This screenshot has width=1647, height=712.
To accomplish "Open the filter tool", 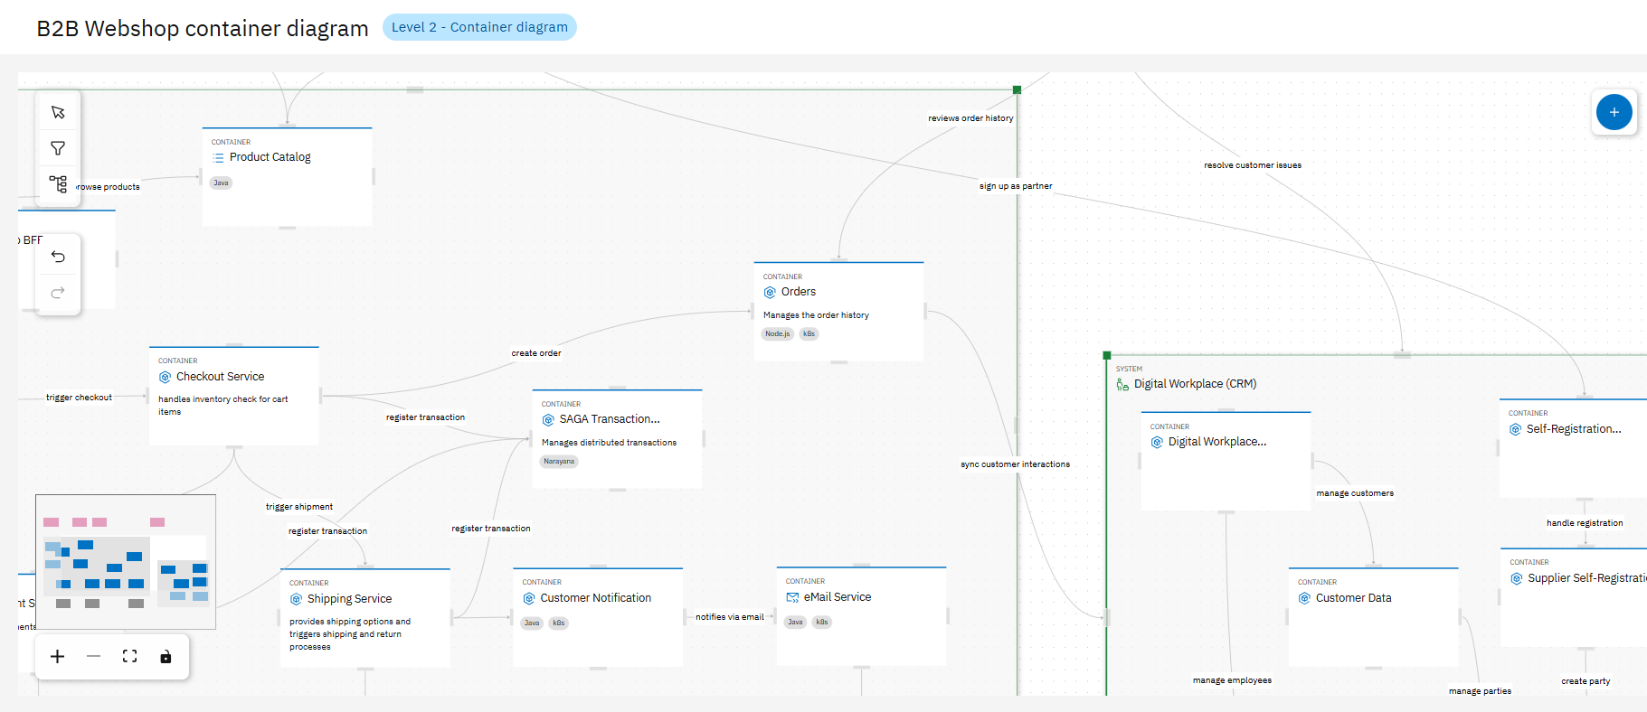I will (58, 148).
